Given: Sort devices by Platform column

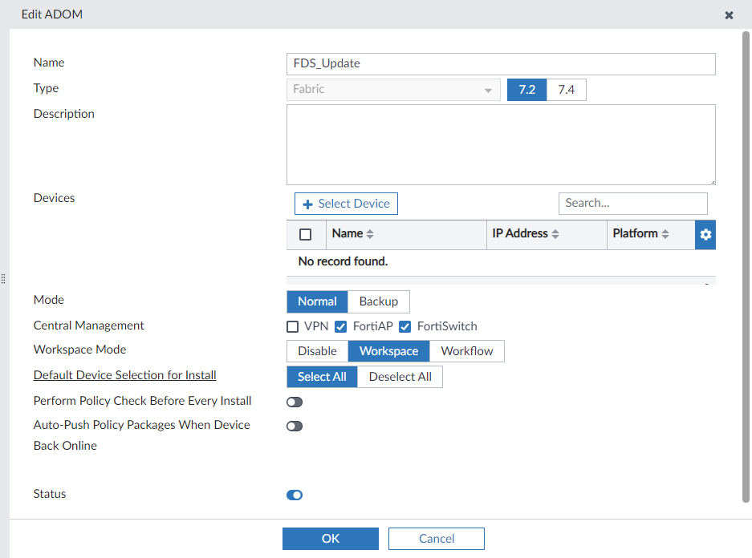Looking at the screenshot, I should pos(665,234).
